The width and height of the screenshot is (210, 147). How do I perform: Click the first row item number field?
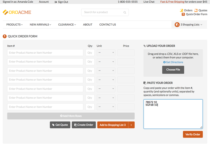(45, 53)
